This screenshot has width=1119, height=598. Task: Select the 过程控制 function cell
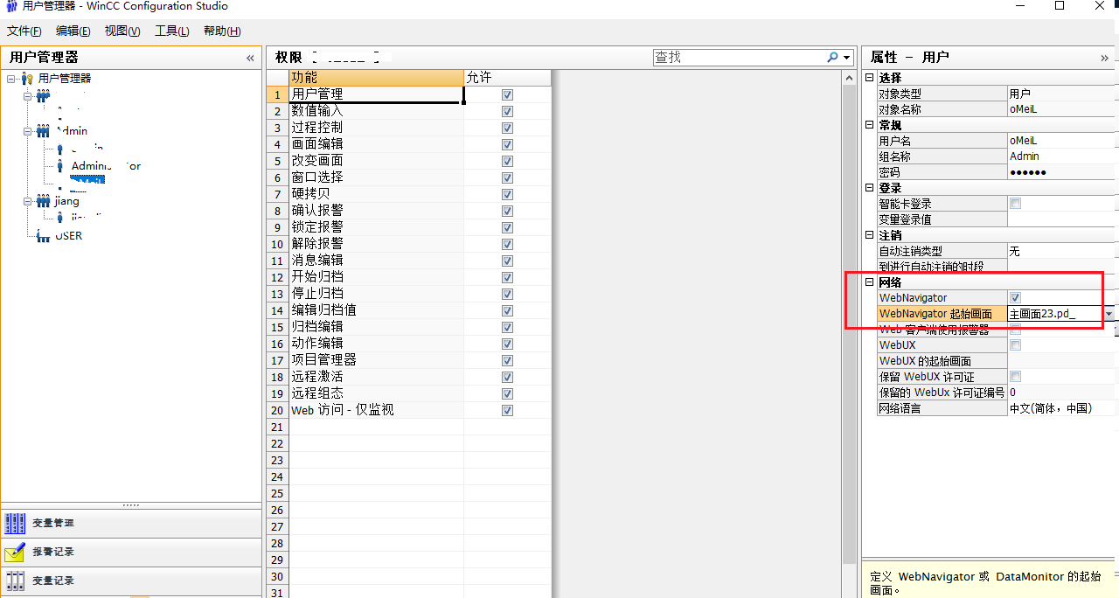(x=376, y=128)
